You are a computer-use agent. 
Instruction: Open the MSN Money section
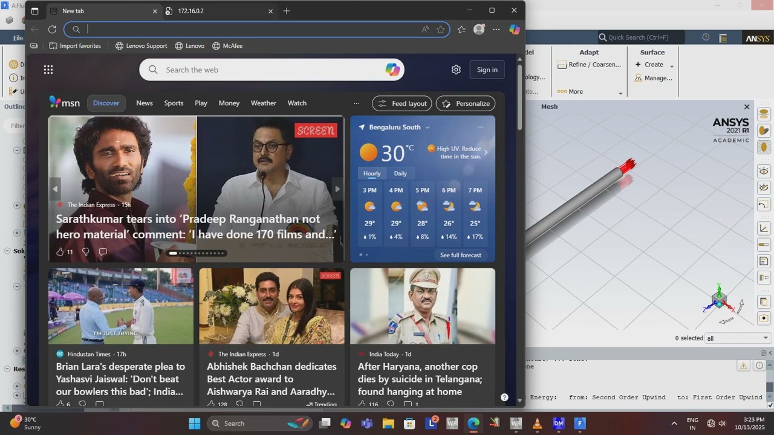229,103
